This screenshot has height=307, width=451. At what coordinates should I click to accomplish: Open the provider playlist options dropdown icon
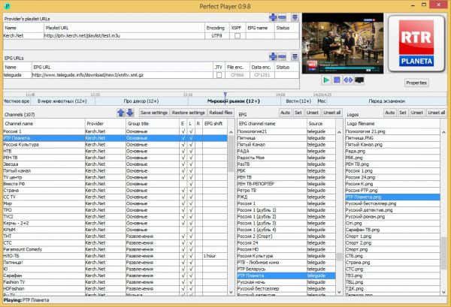(295, 17)
